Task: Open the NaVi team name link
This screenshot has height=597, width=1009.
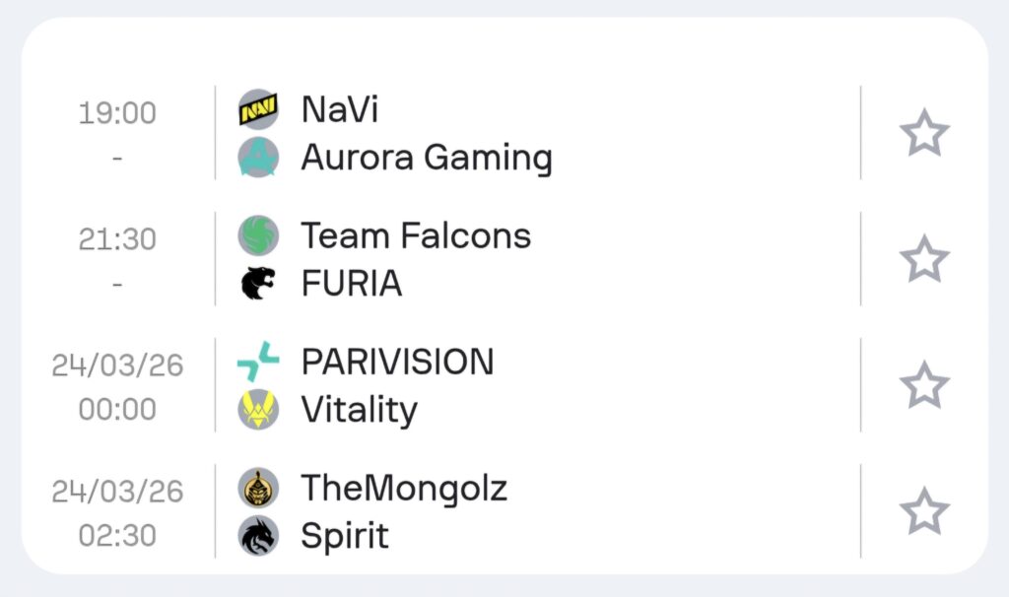Action: 339,109
